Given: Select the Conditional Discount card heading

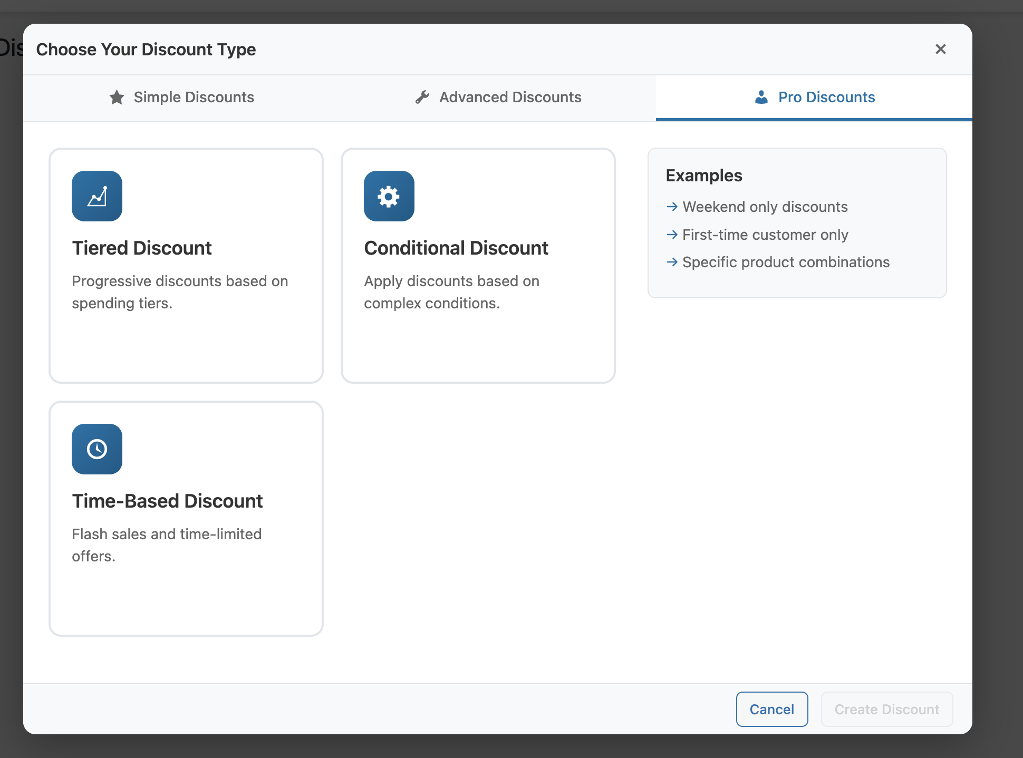Looking at the screenshot, I should (456, 248).
